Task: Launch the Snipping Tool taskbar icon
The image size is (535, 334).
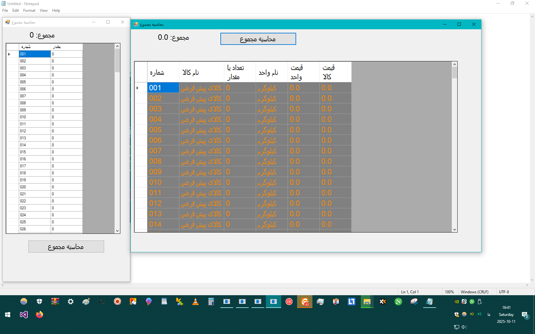Action: click(x=414, y=302)
